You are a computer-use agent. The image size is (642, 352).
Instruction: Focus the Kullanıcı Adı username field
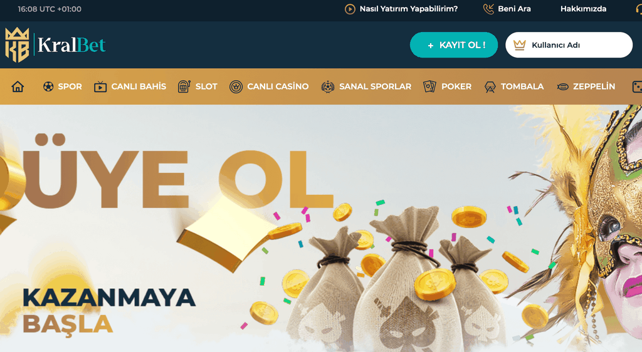569,45
